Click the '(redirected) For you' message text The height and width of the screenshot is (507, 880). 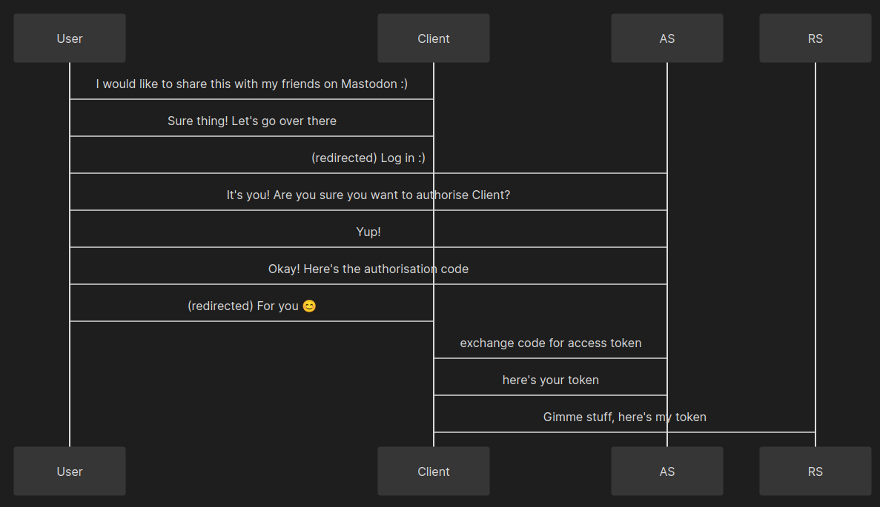tap(243, 306)
